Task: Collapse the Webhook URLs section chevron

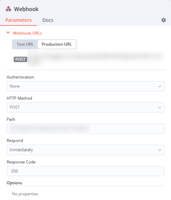Action: (8, 33)
